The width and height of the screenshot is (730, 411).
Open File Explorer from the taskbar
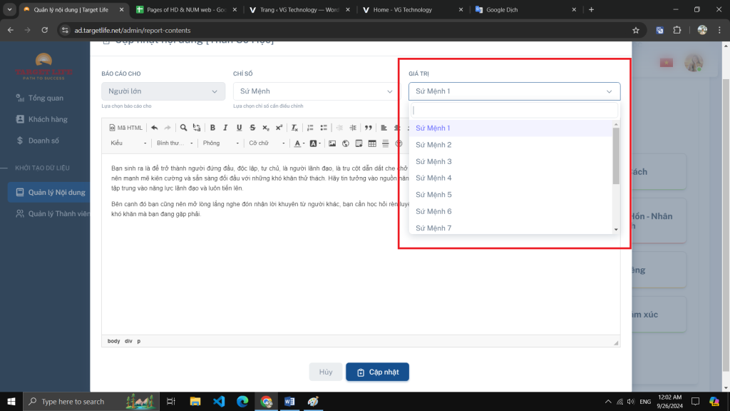pos(195,401)
